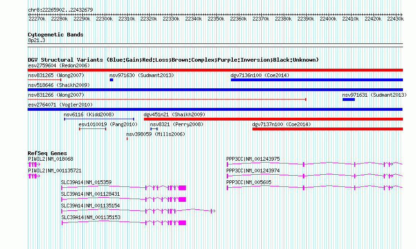Viewport: 416px width, 249px height.
Task: Open the esv1010019 (Pang2010) label
Action: click(x=108, y=124)
